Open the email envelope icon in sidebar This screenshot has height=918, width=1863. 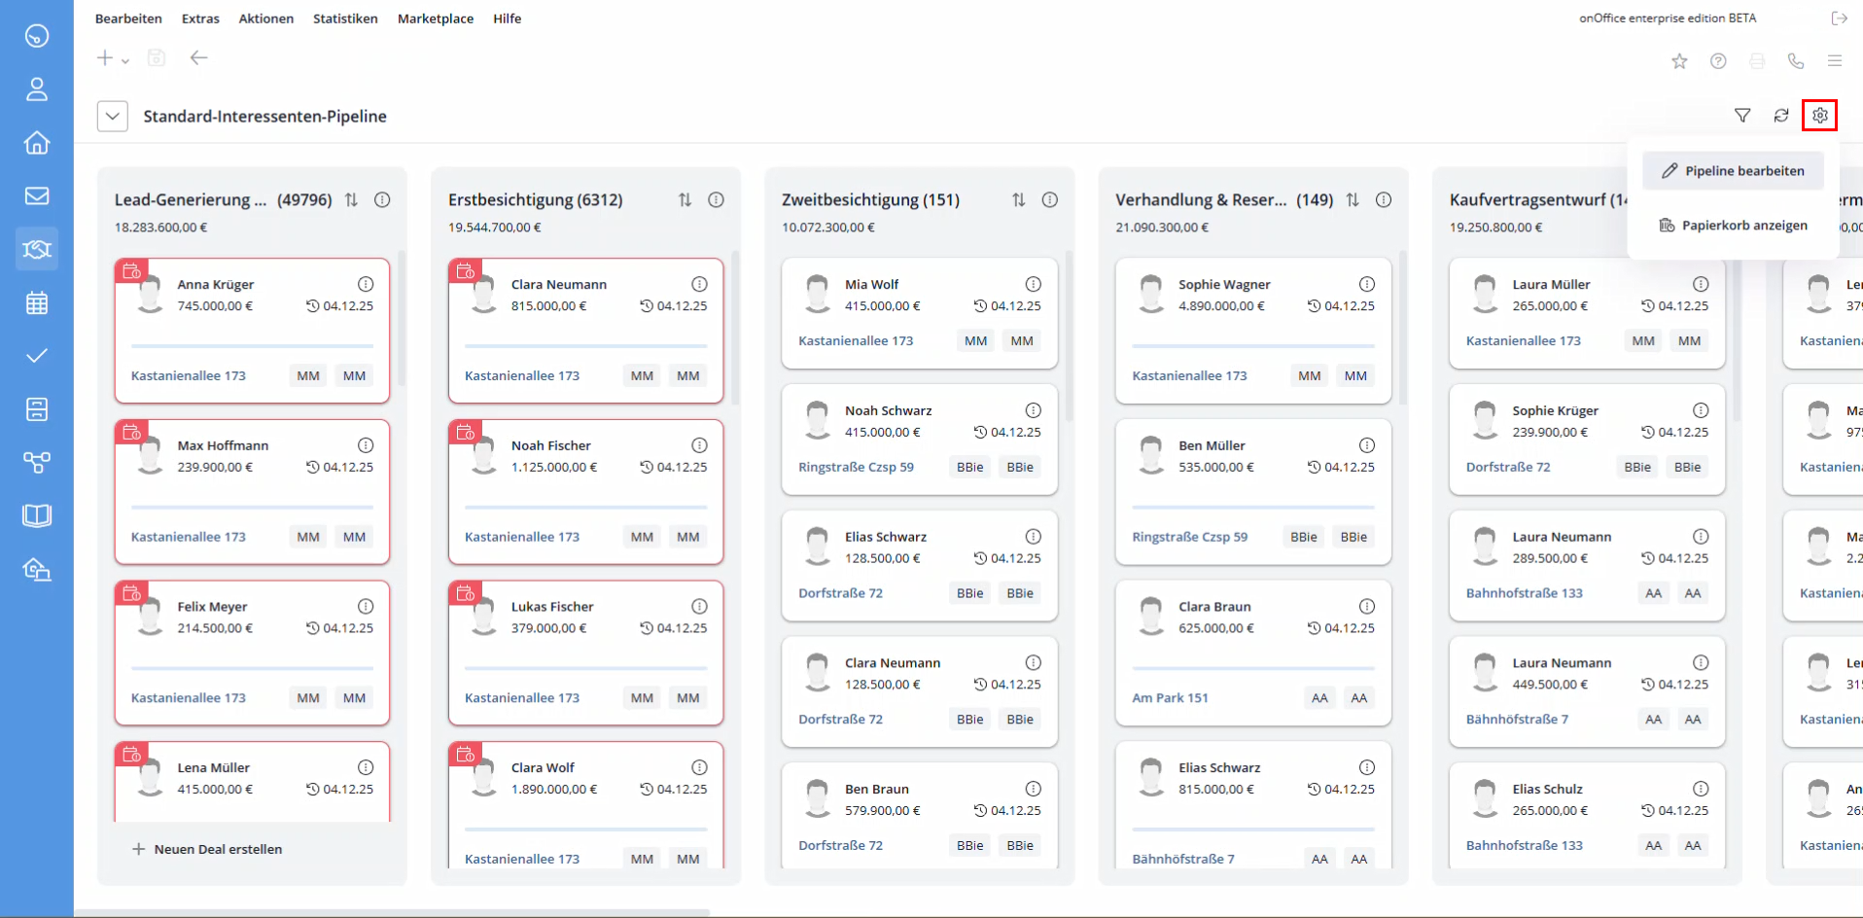pyautogui.click(x=37, y=196)
